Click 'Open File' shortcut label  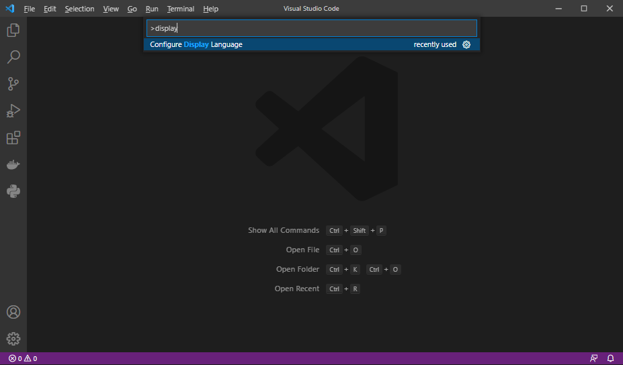[x=302, y=250]
